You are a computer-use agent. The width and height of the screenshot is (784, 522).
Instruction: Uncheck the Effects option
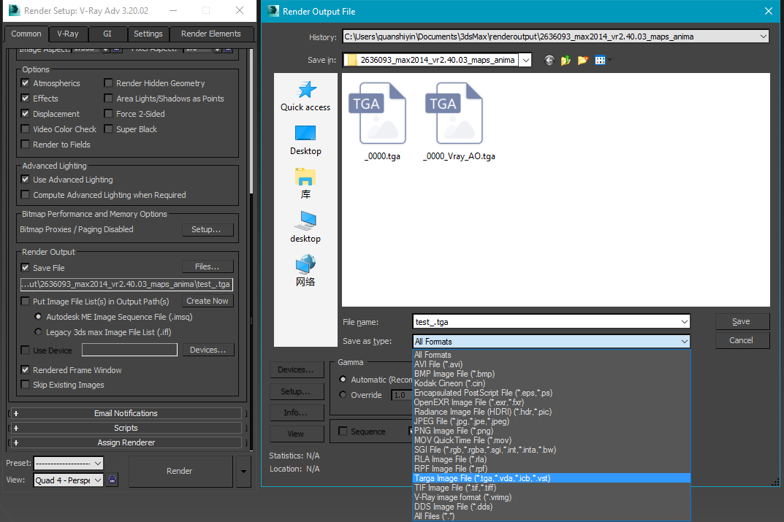pos(25,99)
